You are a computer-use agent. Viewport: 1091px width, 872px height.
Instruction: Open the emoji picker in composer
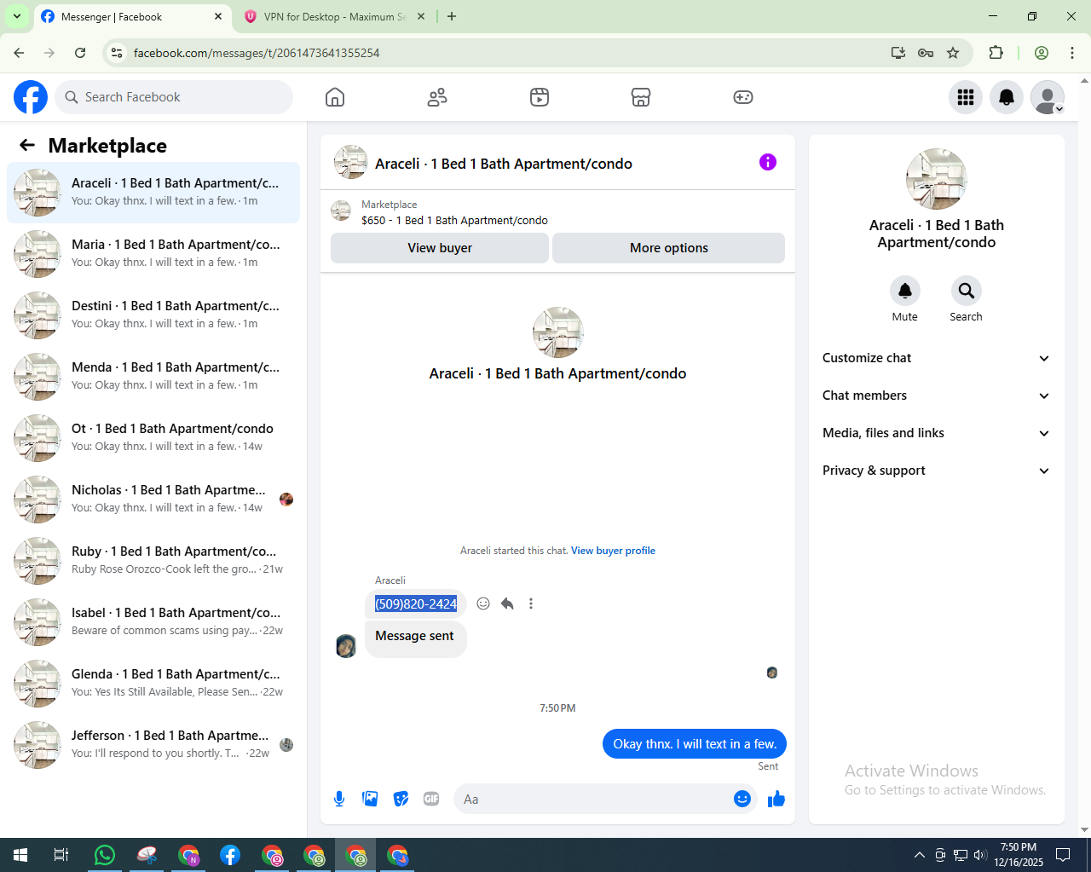742,799
